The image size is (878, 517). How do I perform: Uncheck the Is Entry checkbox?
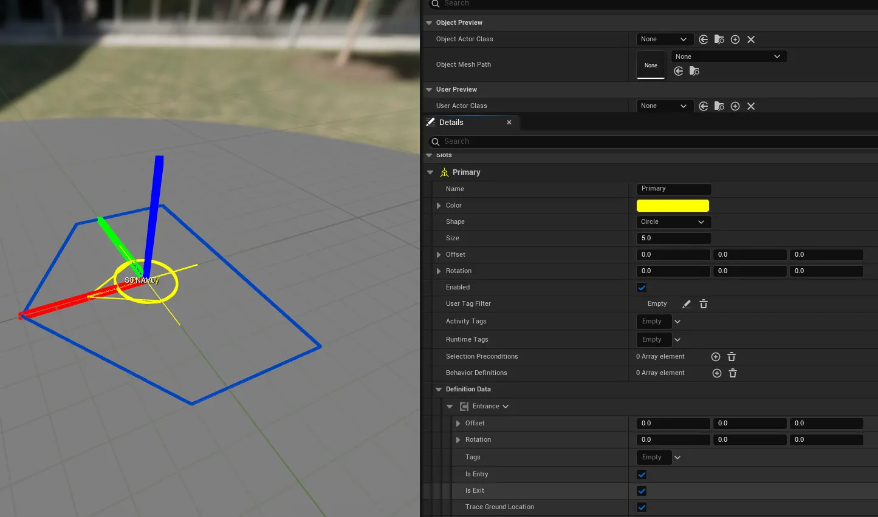[642, 475]
